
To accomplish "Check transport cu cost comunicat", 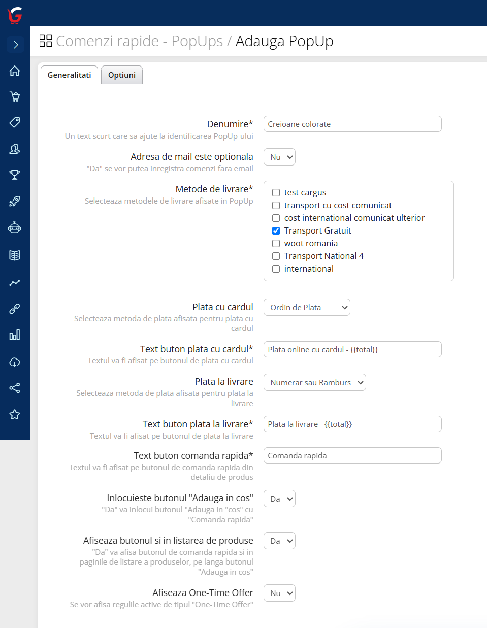I will (x=276, y=206).
